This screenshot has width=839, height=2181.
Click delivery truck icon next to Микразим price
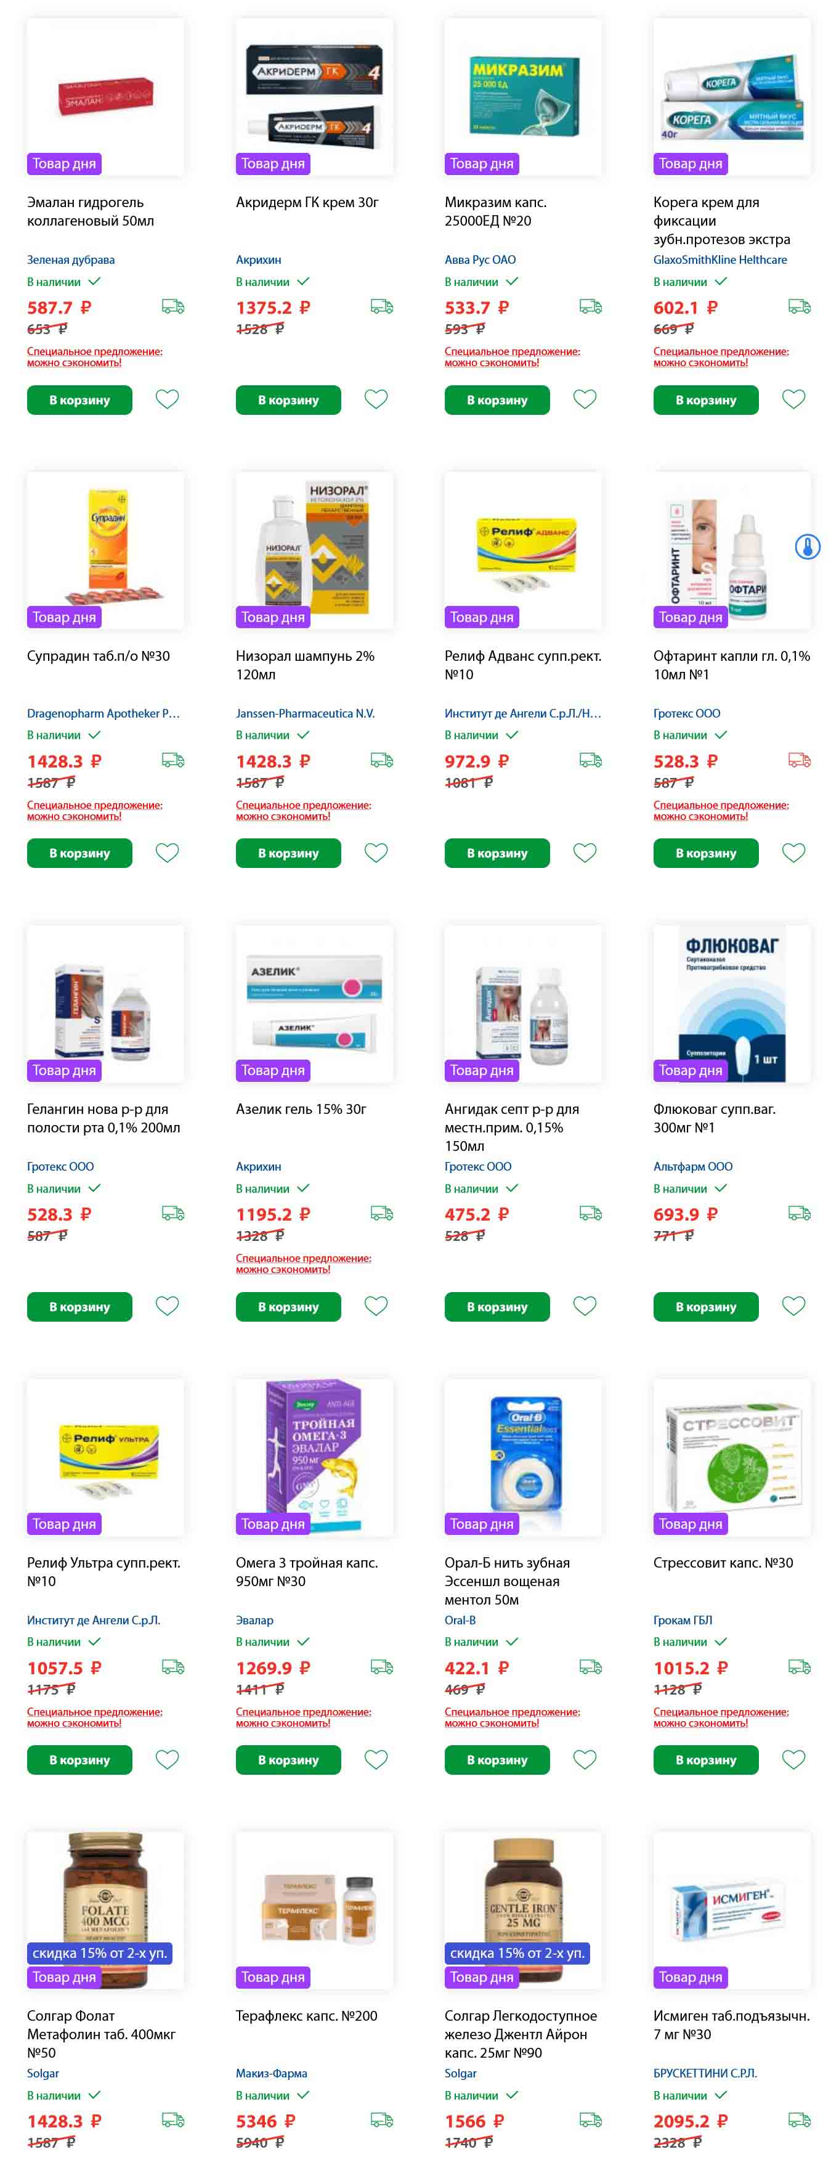click(x=590, y=306)
